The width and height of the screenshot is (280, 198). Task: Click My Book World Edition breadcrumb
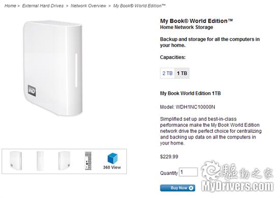click(x=139, y=6)
